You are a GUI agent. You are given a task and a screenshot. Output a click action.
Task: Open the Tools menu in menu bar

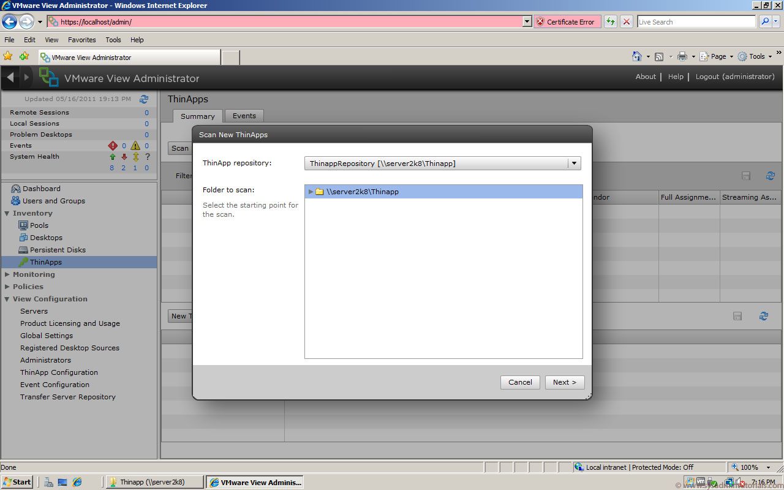pyautogui.click(x=113, y=40)
